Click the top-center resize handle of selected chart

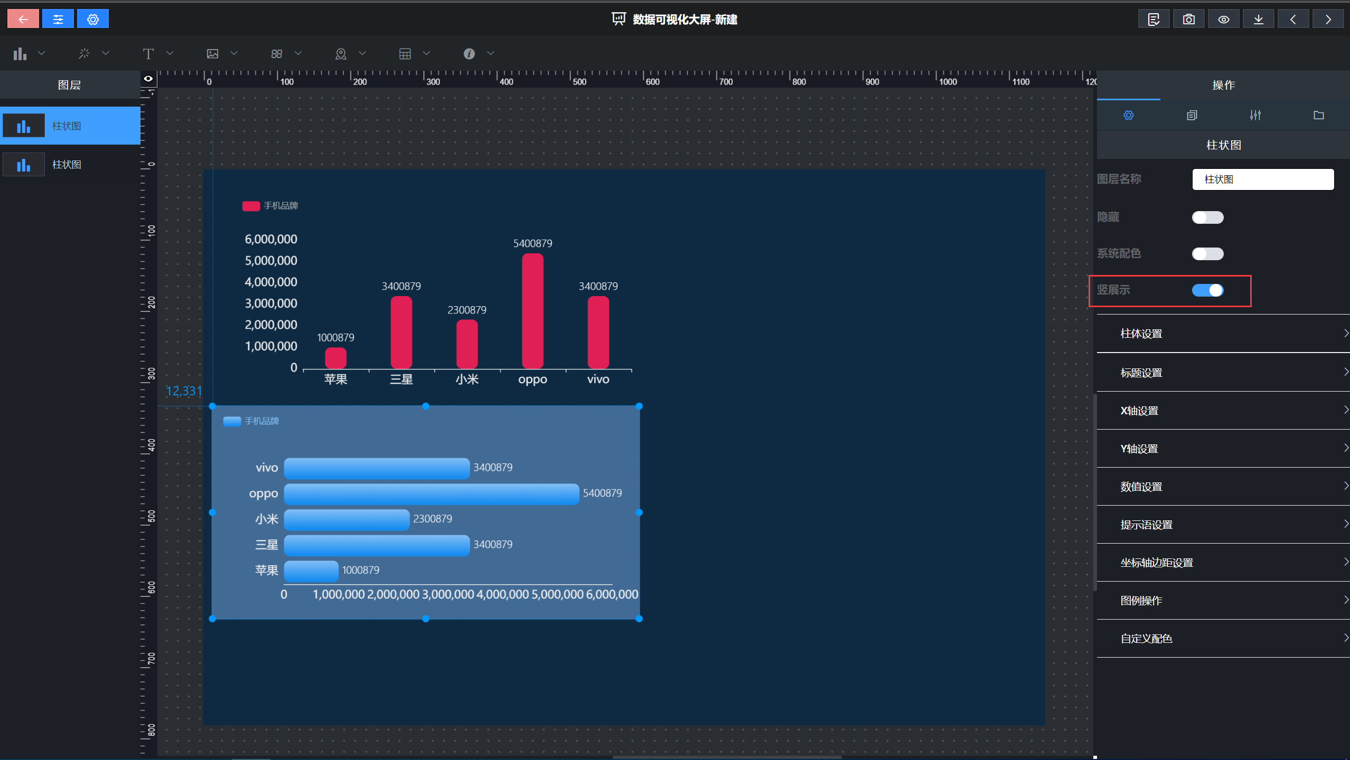pos(426,406)
